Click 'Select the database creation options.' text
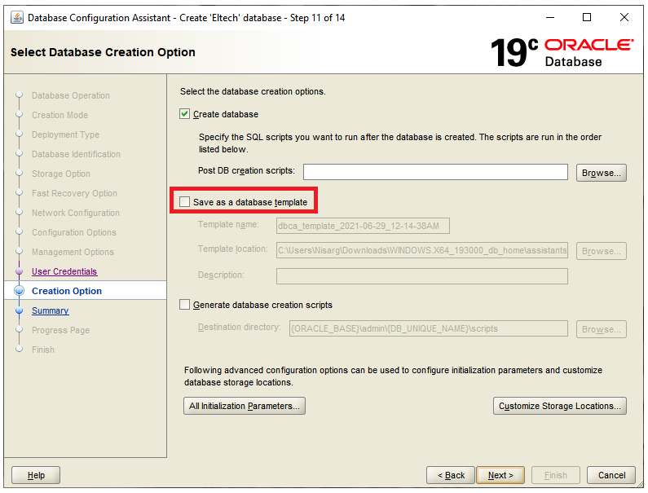The height and width of the screenshot is (493, 648). 253,91
